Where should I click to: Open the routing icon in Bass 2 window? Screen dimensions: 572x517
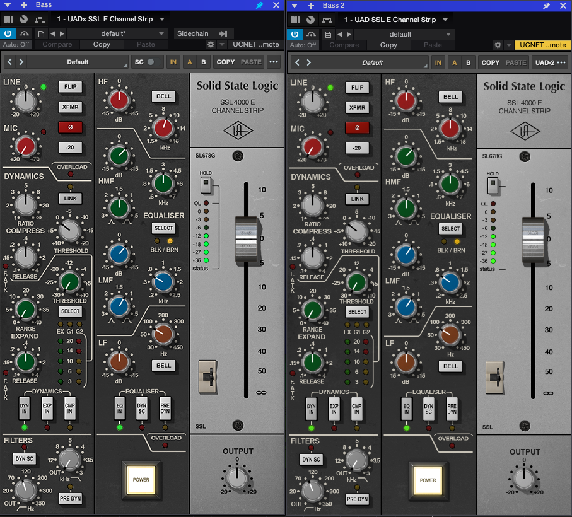click(x=327, y=20)
